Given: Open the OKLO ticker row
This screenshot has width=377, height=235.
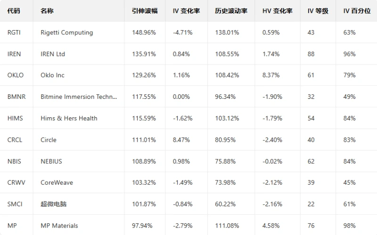Looking at the screenshot, I should (16, 75).
